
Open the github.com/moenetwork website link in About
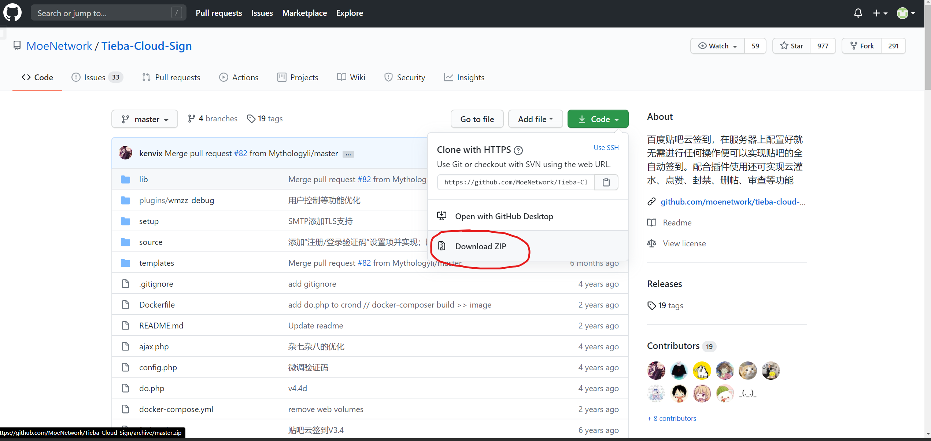(733, 202)
